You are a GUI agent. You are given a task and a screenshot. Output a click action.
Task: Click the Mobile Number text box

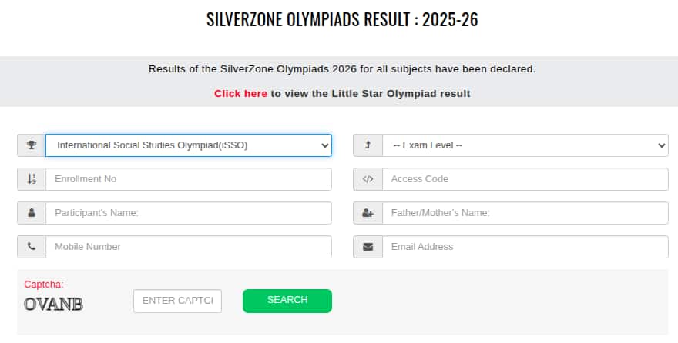tap(189, 247)
